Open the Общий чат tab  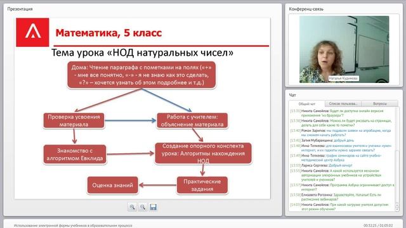coord(307,104)
